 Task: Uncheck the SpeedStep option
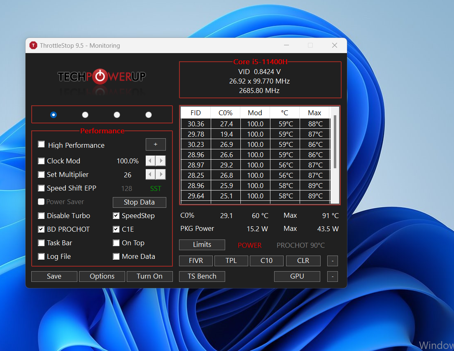click(116, 216)
